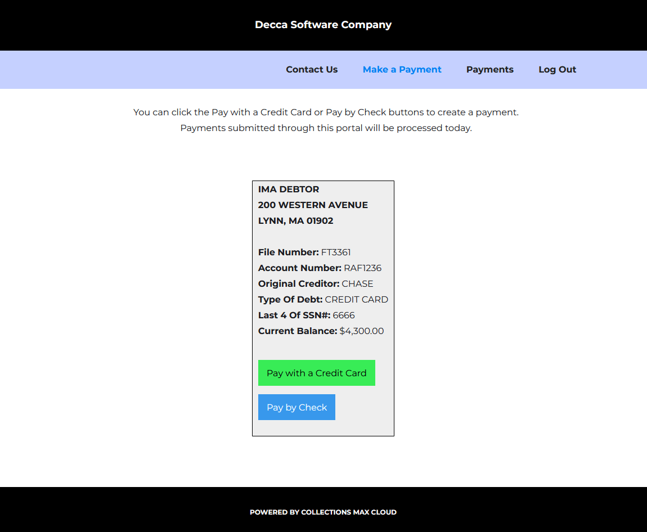Click the Pay with a Credit Card button
647x532 pixels.
pyautogui.click(x=316, y=372)
